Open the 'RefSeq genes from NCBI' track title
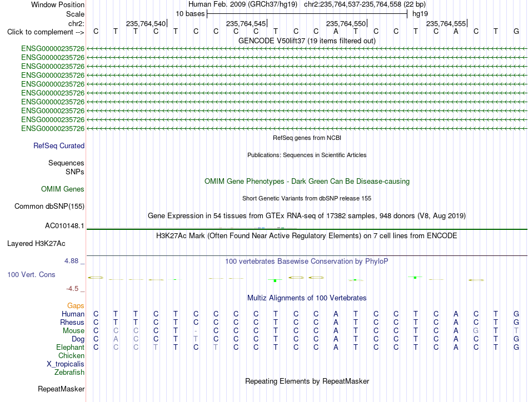 coord(307,138)
